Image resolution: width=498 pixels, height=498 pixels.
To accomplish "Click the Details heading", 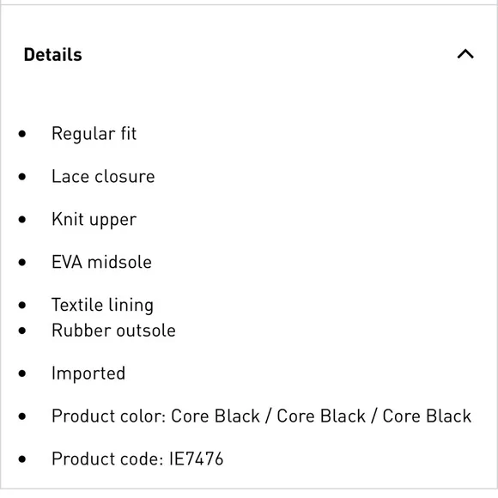I will pyautogui.click(x=53, y=55).
